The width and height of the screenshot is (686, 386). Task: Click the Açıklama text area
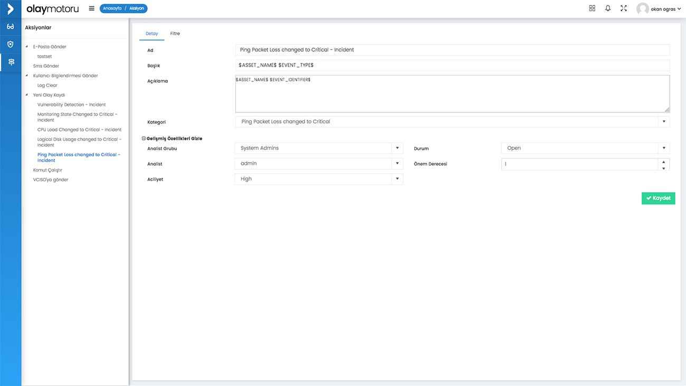(x=452, y=93)
